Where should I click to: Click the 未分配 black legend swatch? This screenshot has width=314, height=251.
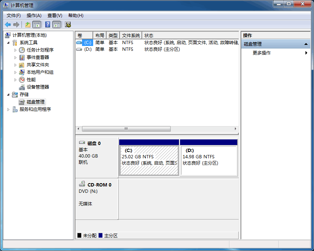tap(79, 235)
